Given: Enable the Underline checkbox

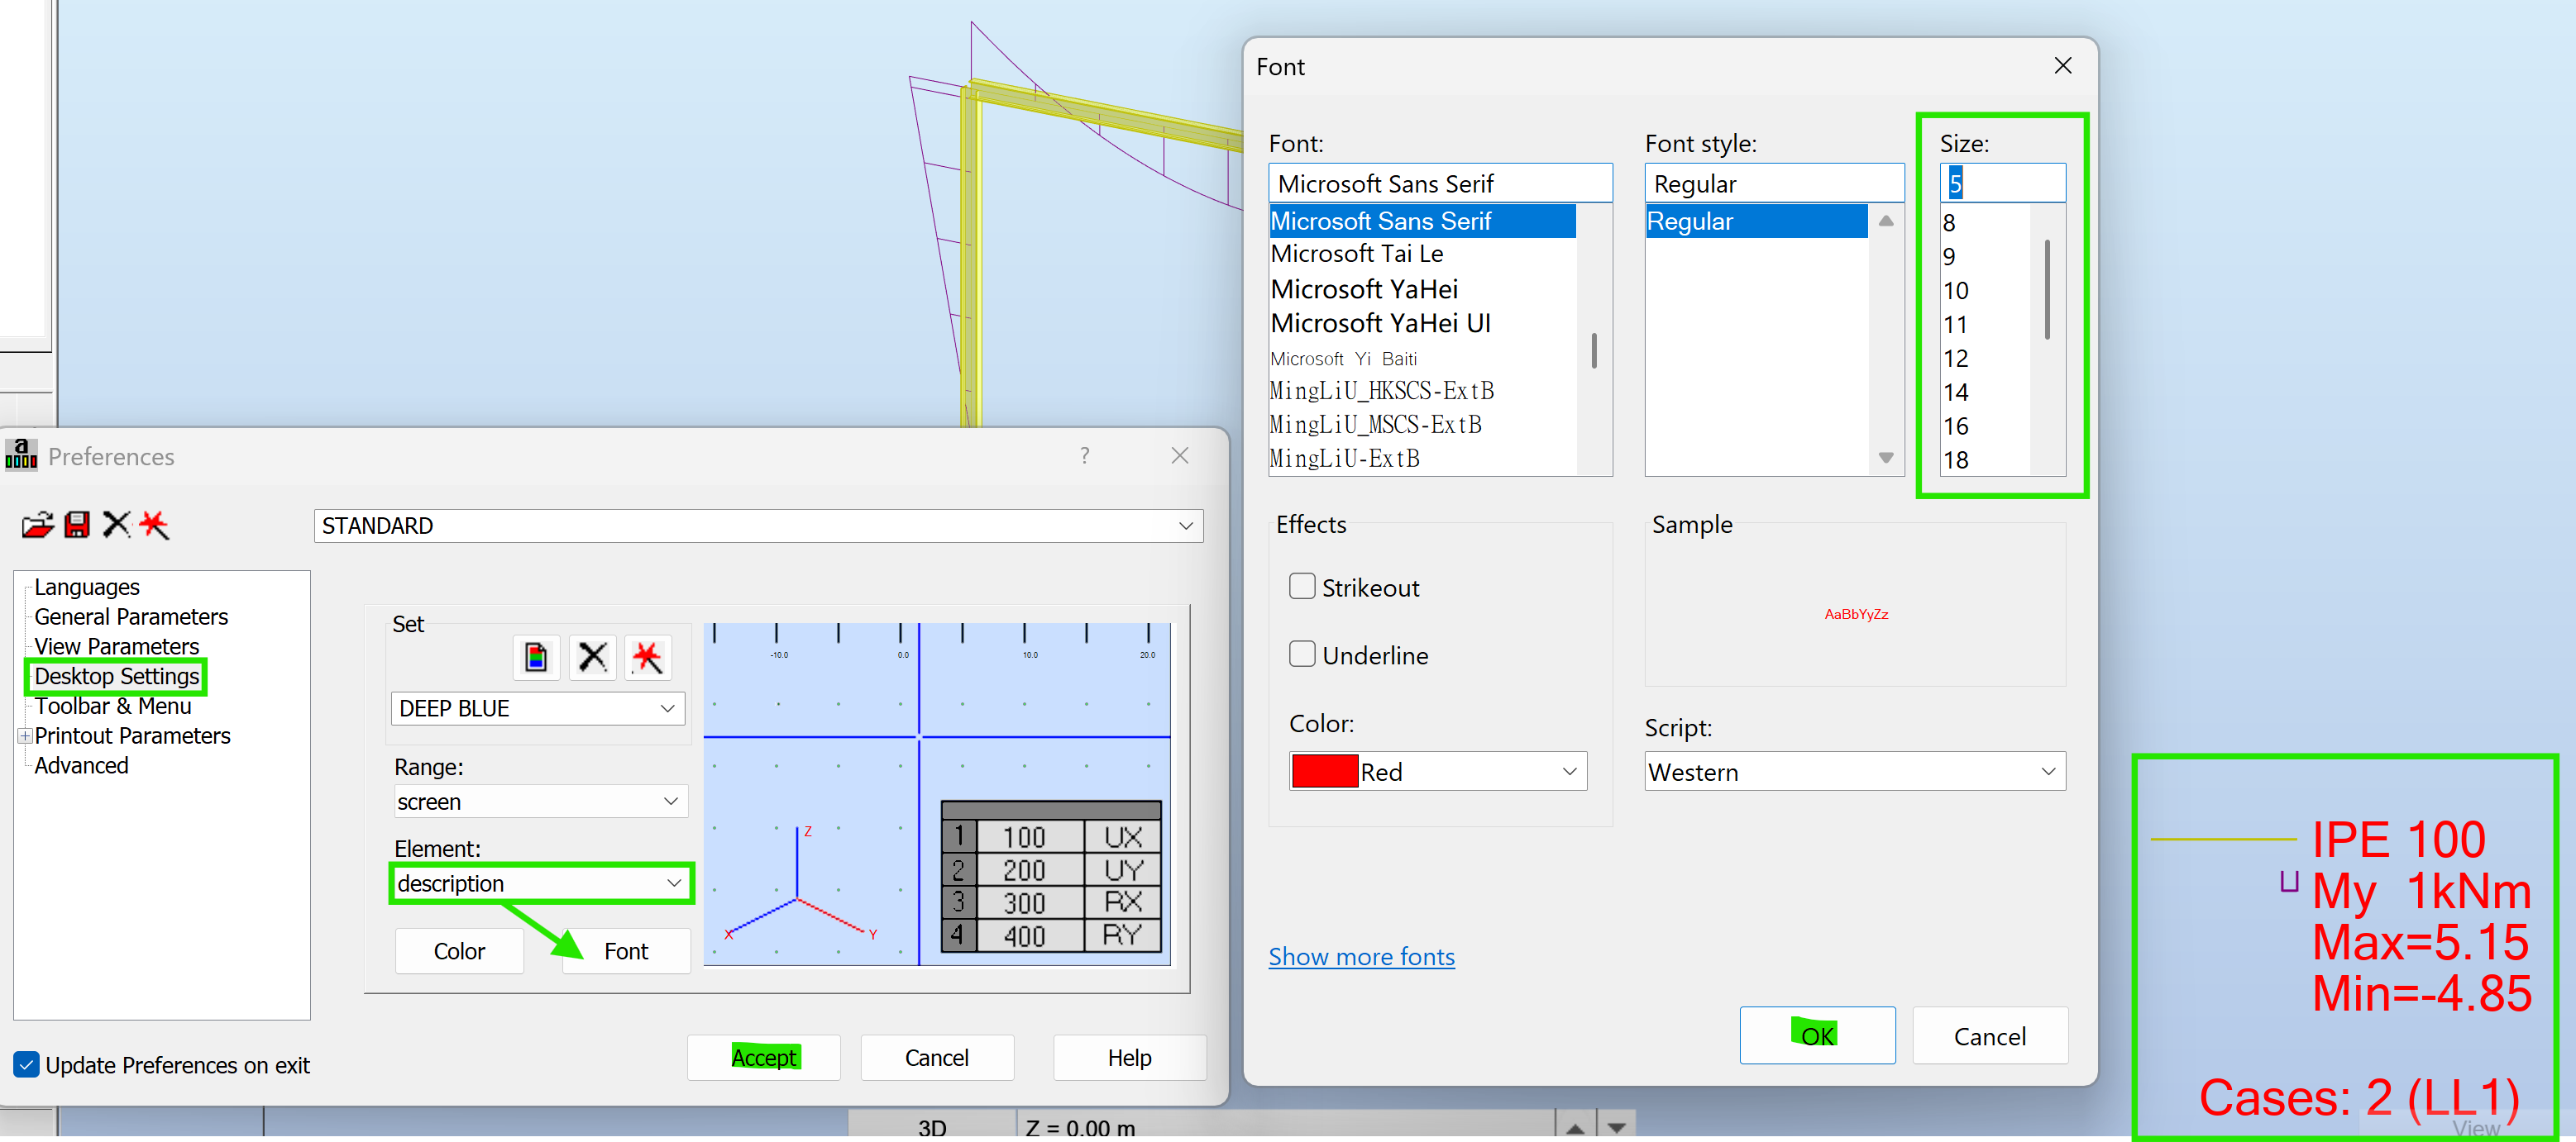Looking at the screenshot, I should click(1302, 654).
